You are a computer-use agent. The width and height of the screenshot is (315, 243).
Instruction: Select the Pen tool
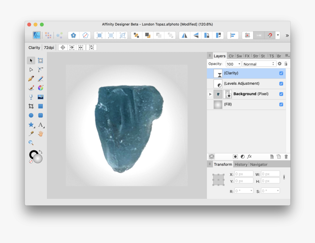[31, 79]
